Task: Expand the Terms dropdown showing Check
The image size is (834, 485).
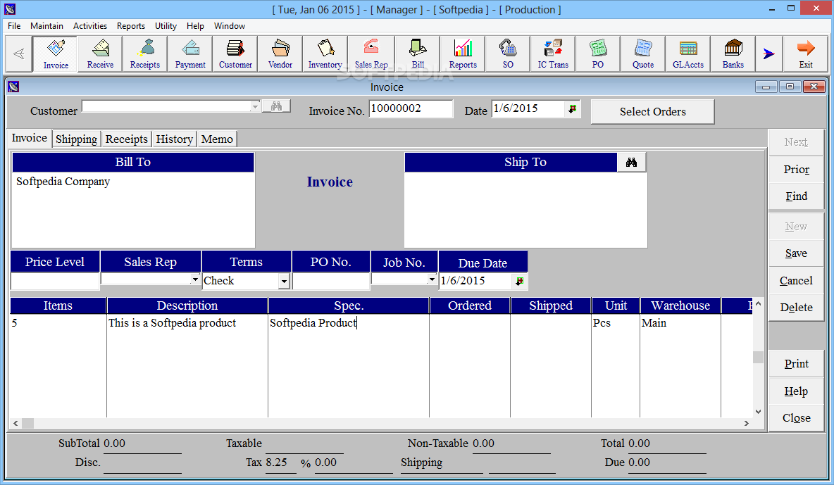Action: [x=284, y=281]
